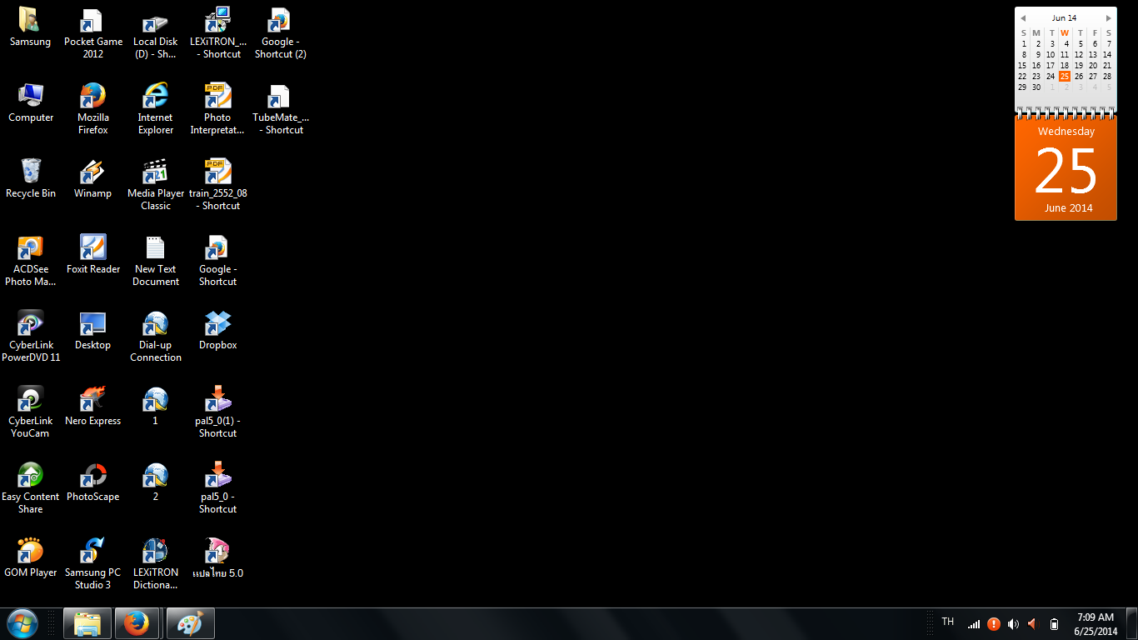The width and height of the screenshot is (1138, 640).
Task: Click the red speaker tray icon
Action: 1033,624
